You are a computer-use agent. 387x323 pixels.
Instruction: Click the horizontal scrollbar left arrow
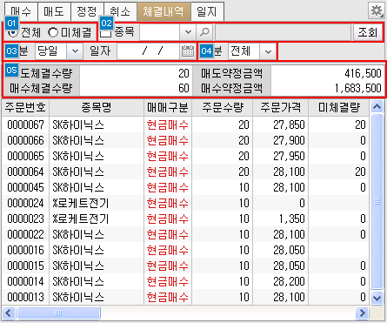(x=8, y=313)
